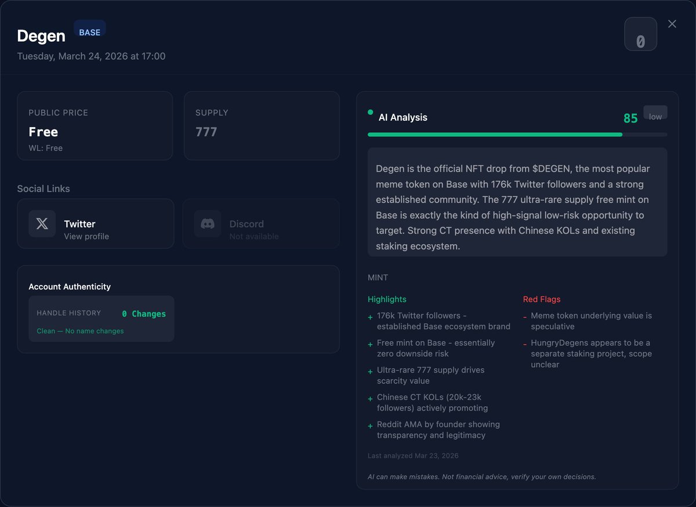Click the Last analyzed Mar 23, 2026 text

pos(413,456)
